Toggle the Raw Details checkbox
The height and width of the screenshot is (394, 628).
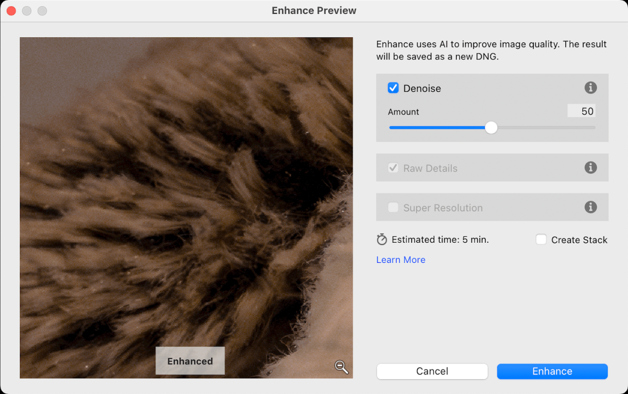(x=393, y=168)
